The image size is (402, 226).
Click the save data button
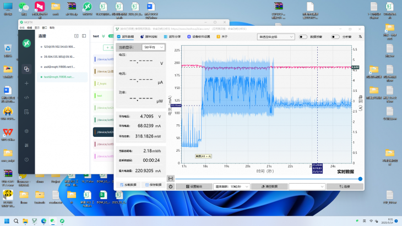(x=153, y=185)
